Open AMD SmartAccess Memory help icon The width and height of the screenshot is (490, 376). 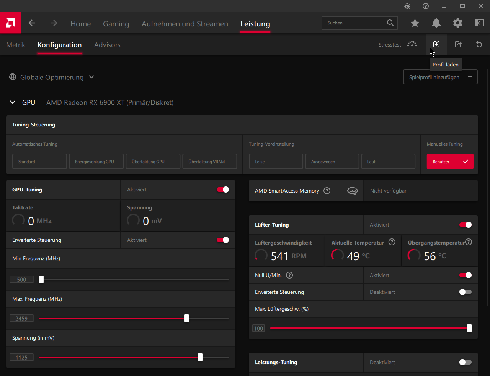pos(327,191)
